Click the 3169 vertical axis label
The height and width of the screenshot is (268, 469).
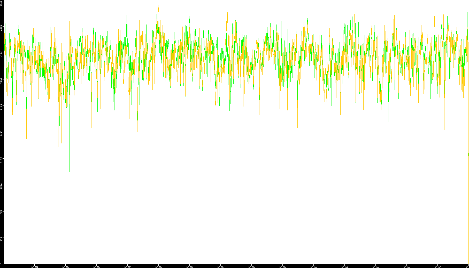click(2, 107)
